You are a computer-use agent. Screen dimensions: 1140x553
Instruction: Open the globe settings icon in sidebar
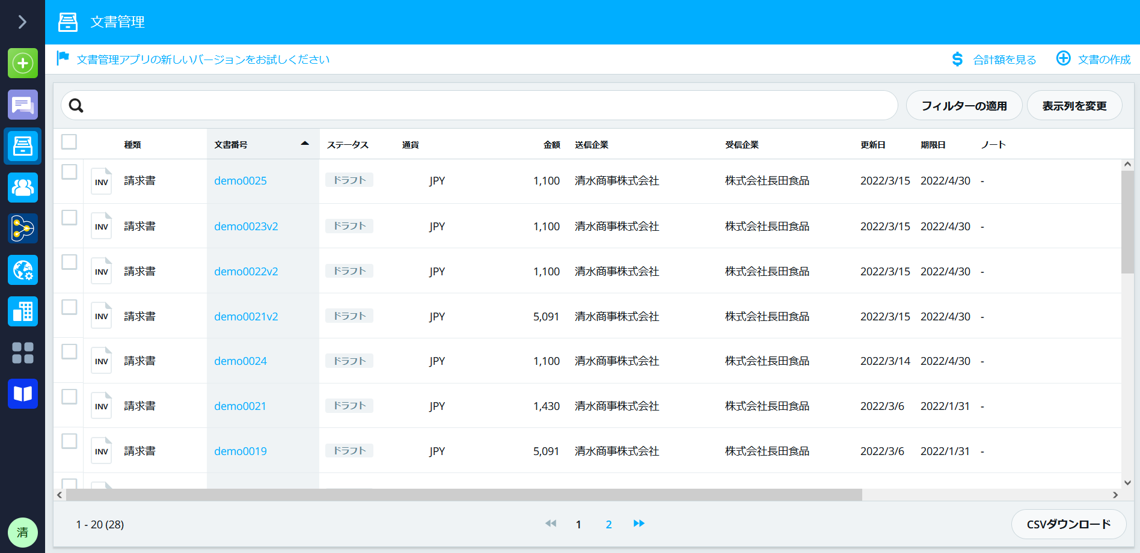[23, 270]
